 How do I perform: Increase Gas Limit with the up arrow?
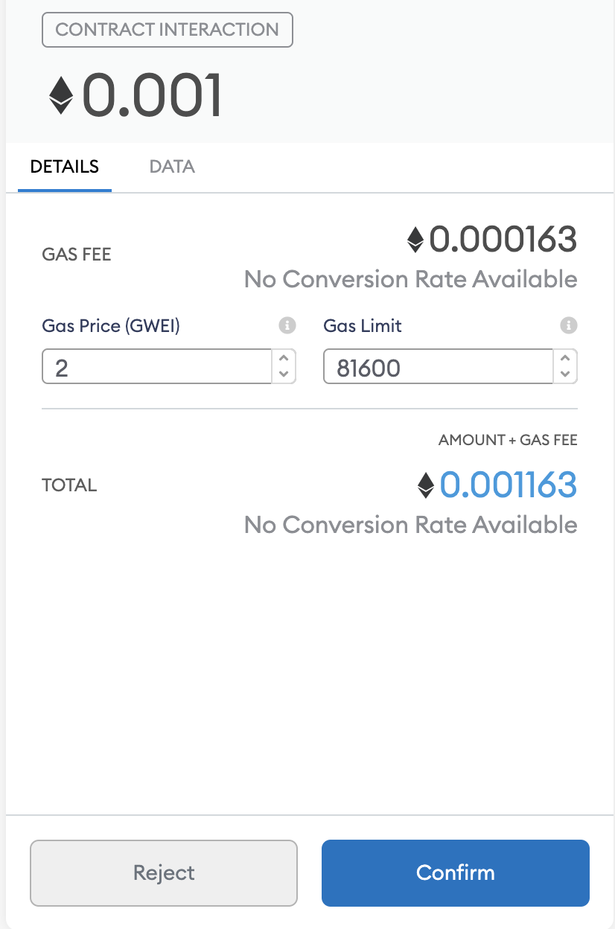[565, 358]
